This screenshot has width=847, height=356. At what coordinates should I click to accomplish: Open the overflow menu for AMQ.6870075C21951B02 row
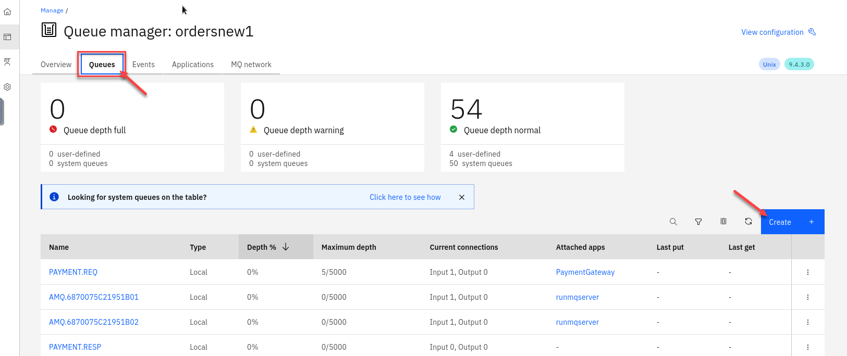click(807, 322)
